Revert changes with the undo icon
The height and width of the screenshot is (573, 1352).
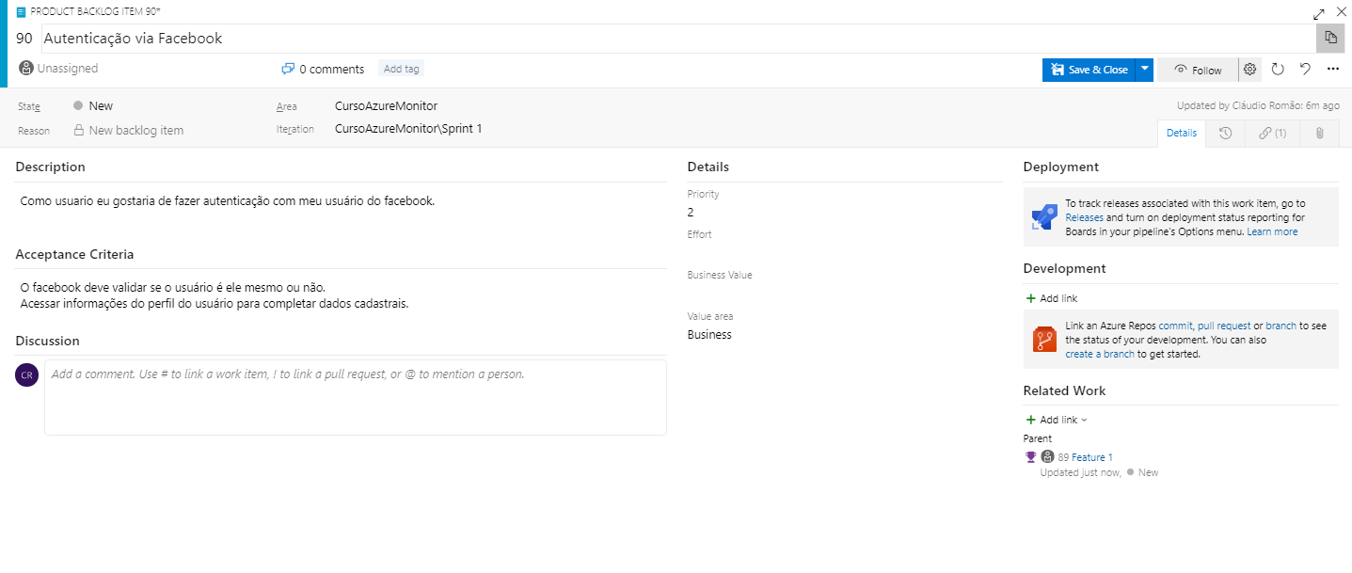point(1305,70)
